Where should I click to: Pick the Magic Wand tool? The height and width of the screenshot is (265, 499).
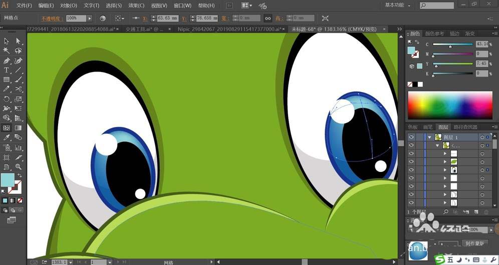click(x=7, y=50)
